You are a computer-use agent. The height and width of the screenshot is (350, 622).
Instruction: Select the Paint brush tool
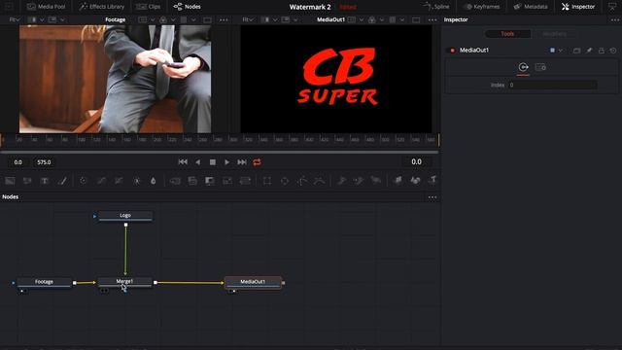click(x=62, y=181)
